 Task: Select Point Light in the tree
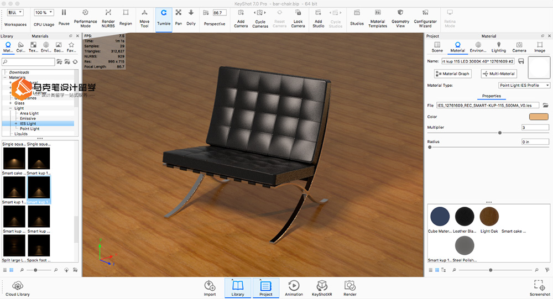coord(30,129)
